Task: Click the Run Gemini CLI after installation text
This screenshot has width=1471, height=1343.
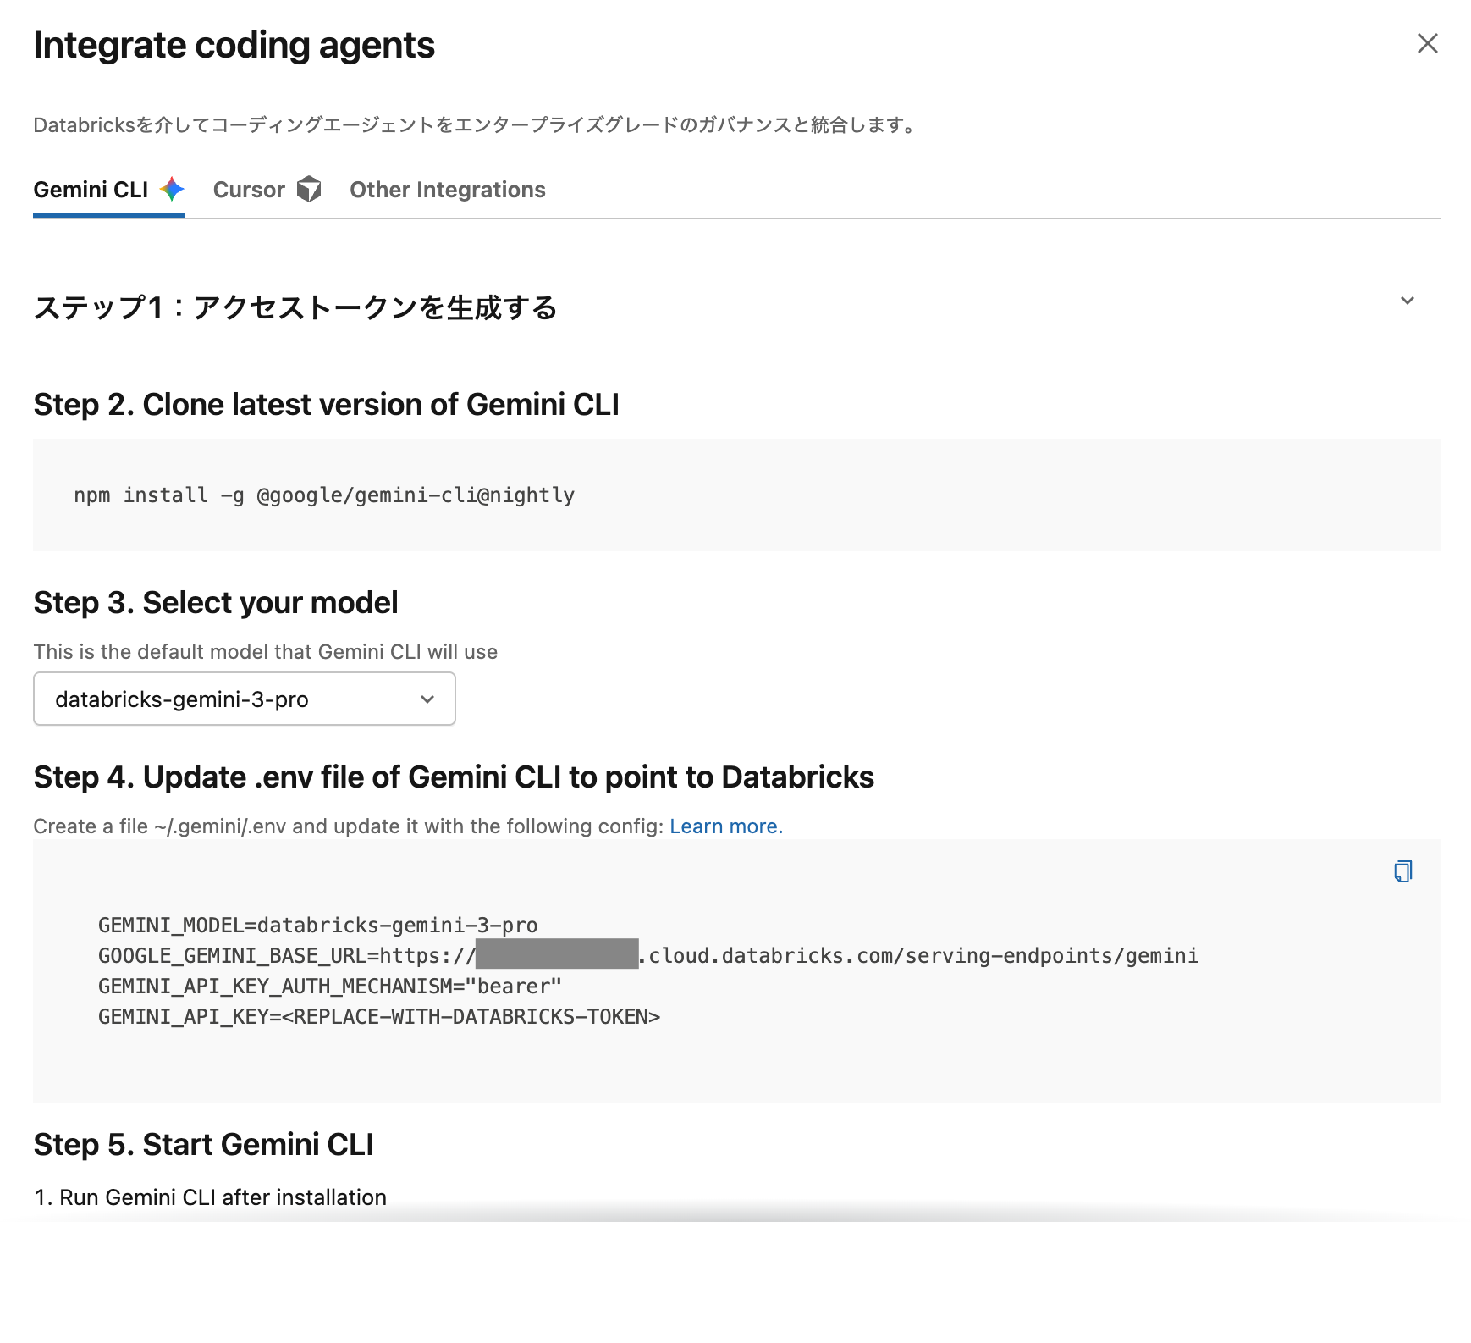Action: click(210, 1197)
